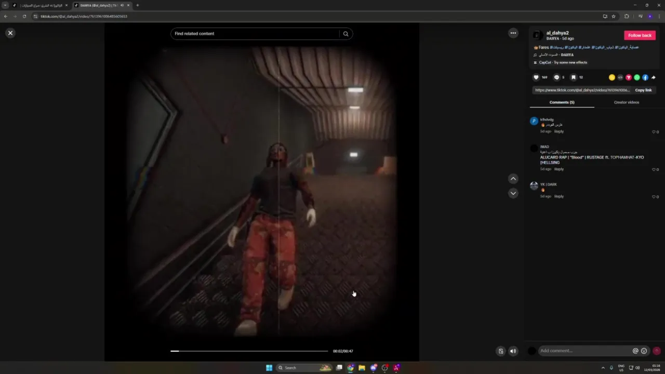665x374 pixels.
Task: Click the search magnifier in Find related content
Action: (345, 34)
